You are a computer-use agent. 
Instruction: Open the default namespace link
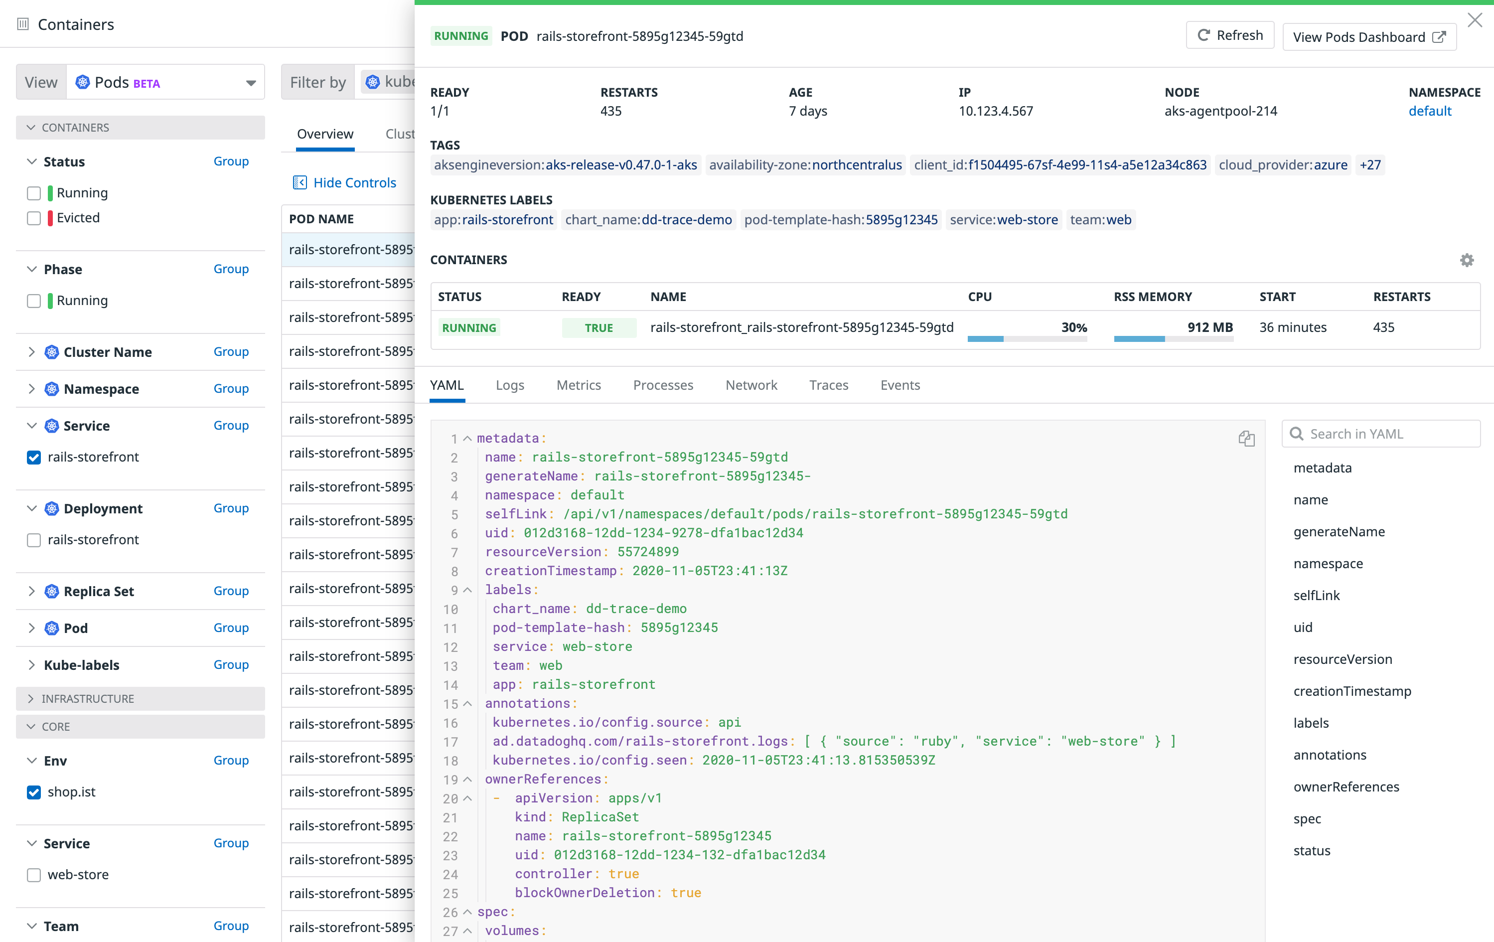pos(1430,111)
